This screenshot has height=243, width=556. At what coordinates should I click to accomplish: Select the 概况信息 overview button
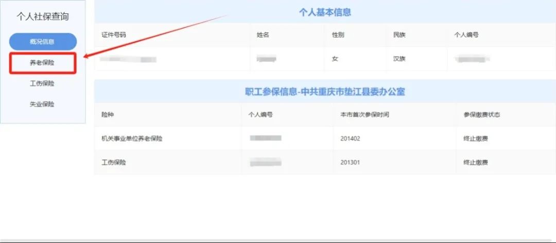pos(43,42)
